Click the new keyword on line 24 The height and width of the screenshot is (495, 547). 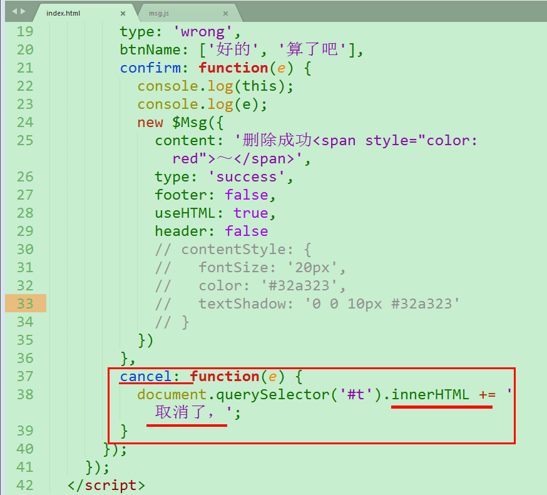point(150,123)
